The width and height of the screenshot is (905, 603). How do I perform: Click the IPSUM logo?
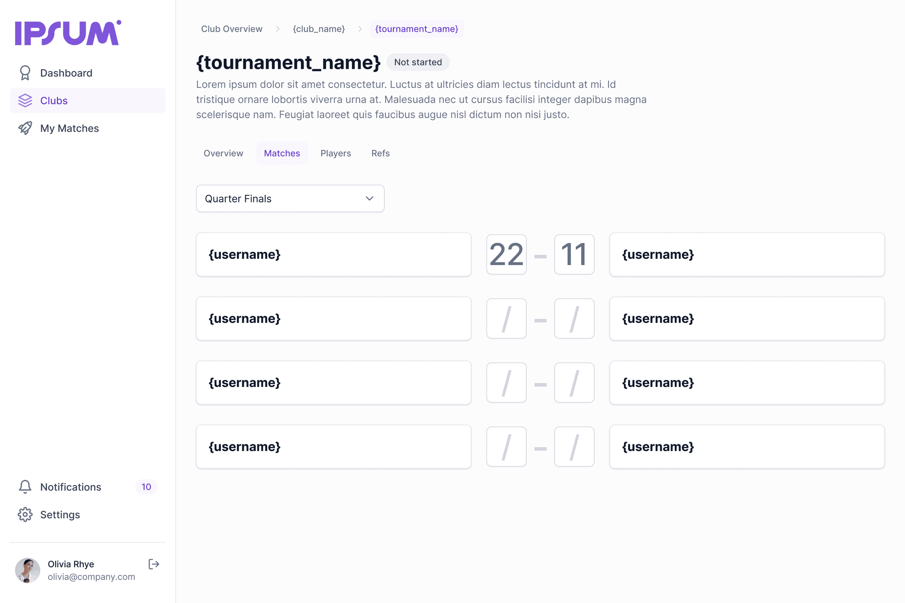click(x=68, y=33)
